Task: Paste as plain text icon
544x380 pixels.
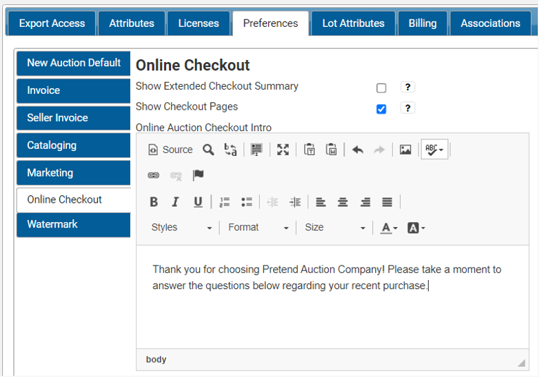Action: 309,150
